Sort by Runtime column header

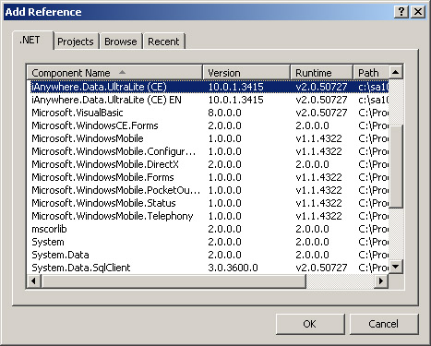(x=321, y=73)
